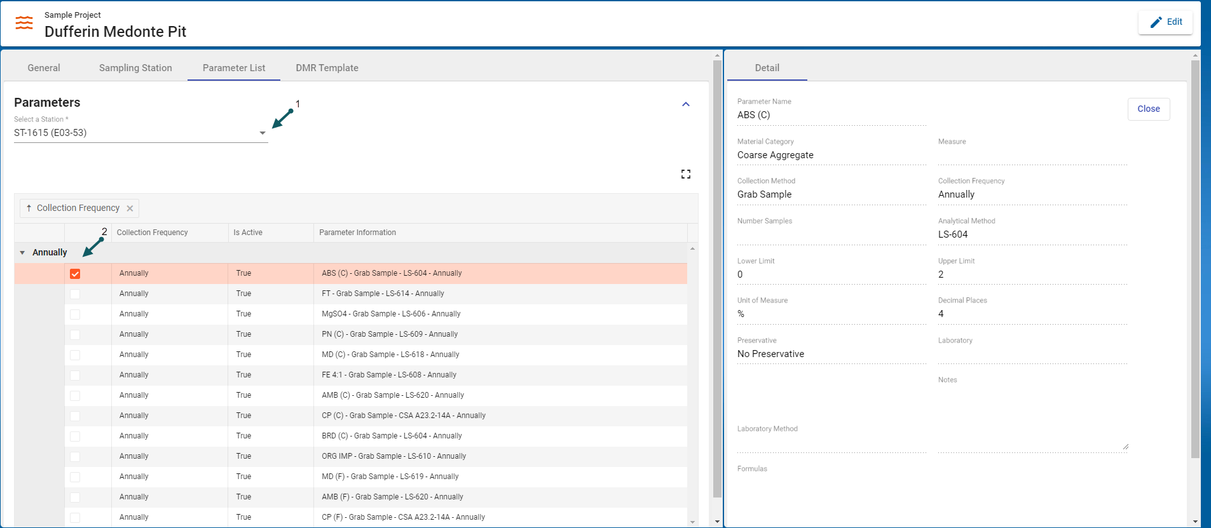The height and width of the screenshot is (528, 1211).
Task: Open the Select a Station dropdown
Action: click(x=262, y=133)
